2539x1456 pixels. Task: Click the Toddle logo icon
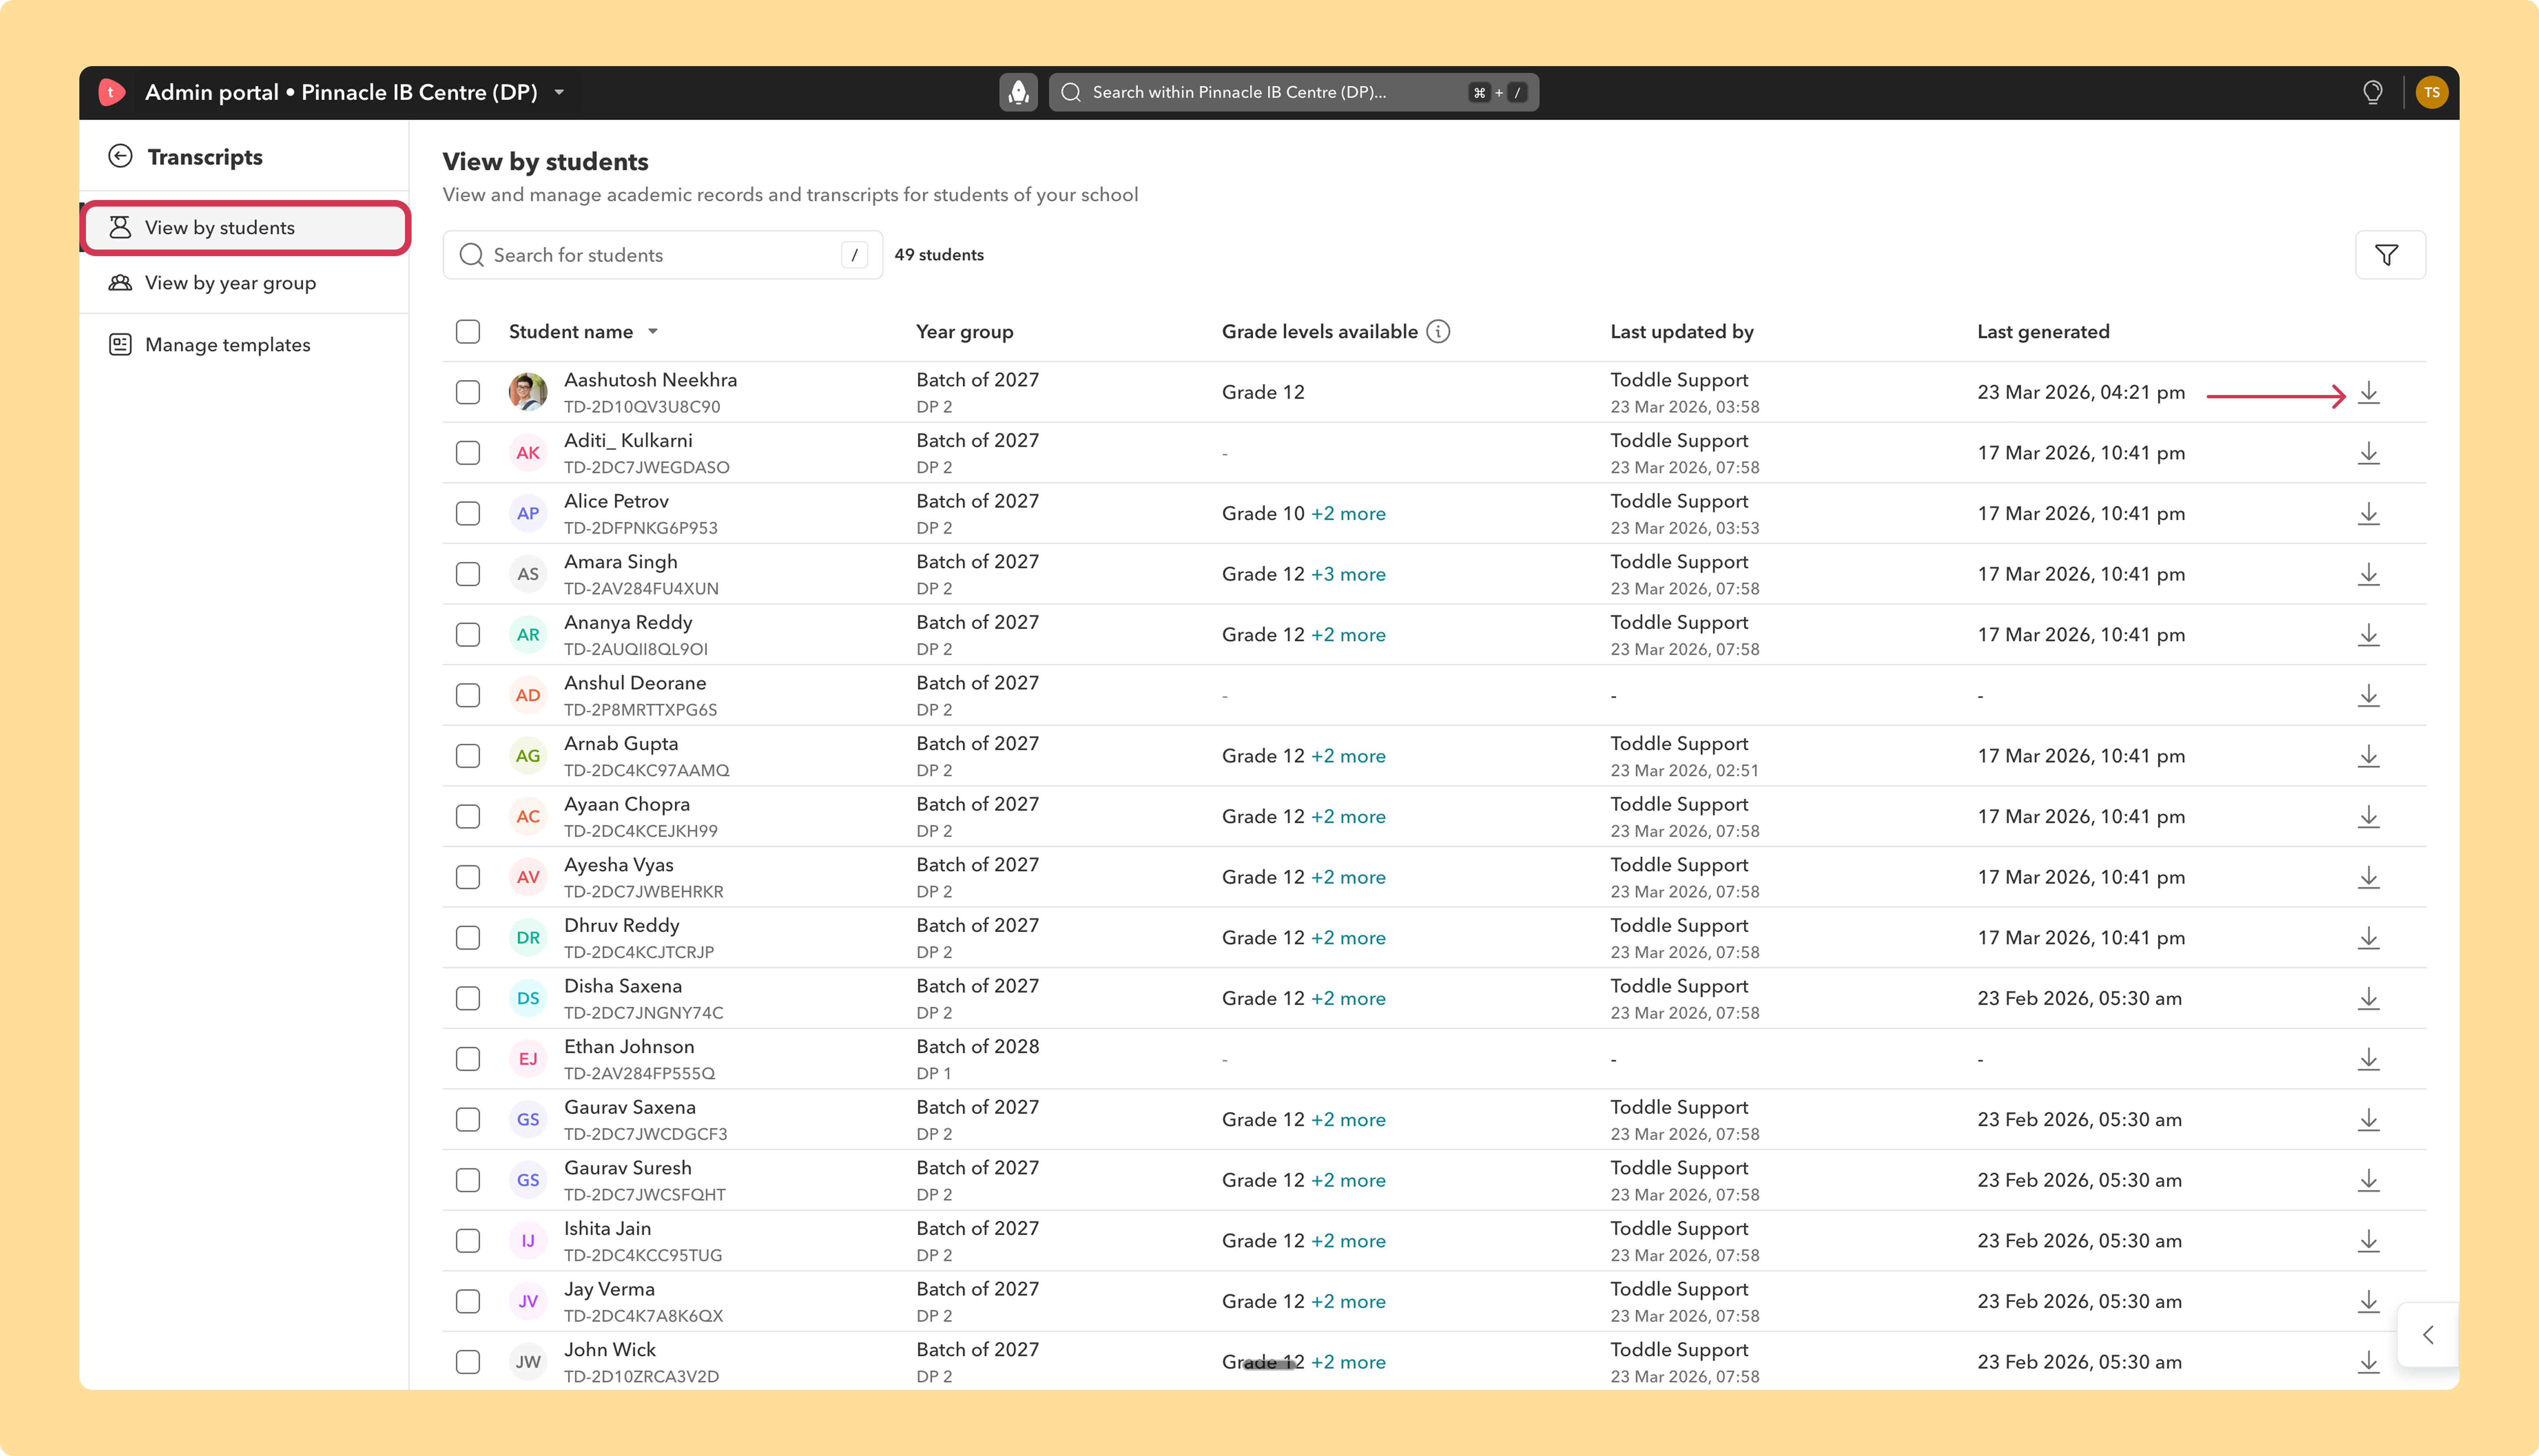click(x=111, y=92)
